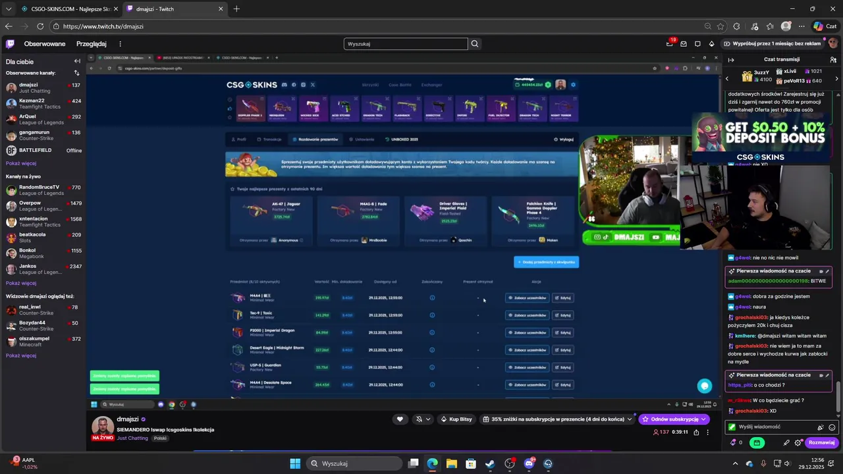Open Discord from the taskbar
The height and width of the screenshot is (474, 843).
point(529,463)
